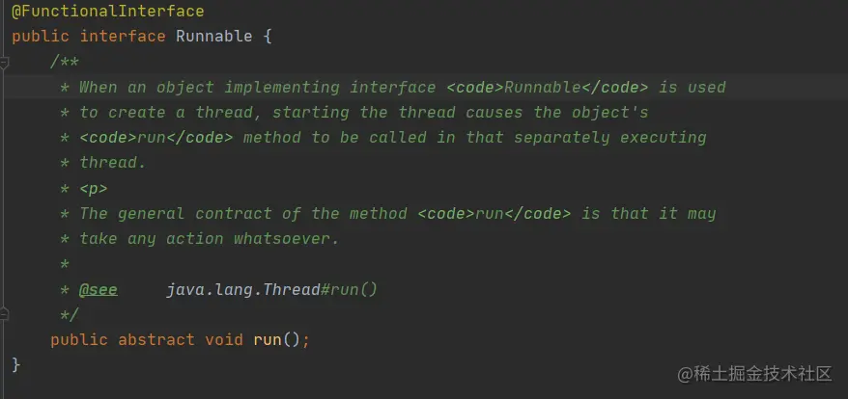Click the @FunctionalInterface annotation
This screenshot has width=848, height=399.
click(108, 11)
